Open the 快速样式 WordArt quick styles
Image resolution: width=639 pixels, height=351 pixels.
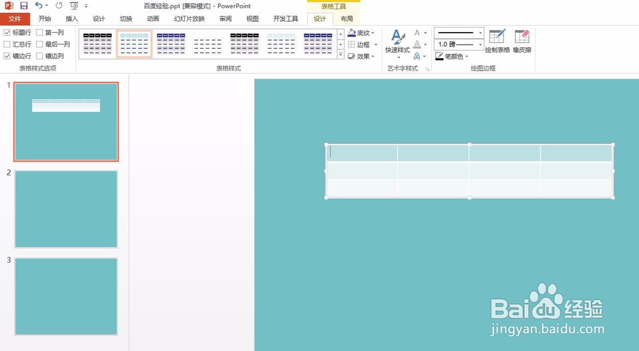397,43
